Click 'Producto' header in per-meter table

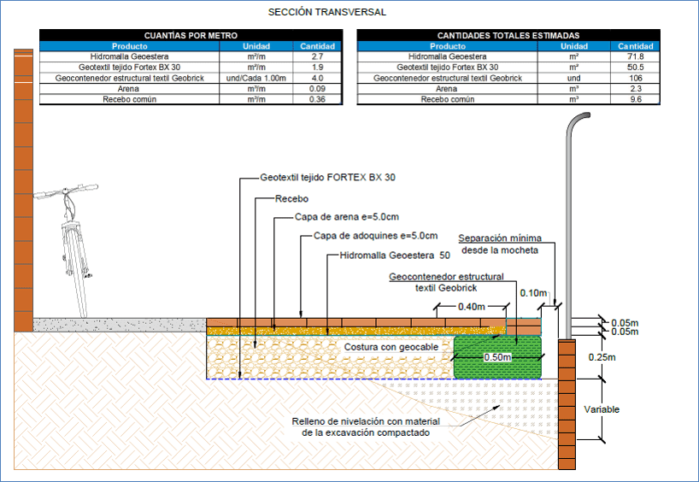point(129,46)
